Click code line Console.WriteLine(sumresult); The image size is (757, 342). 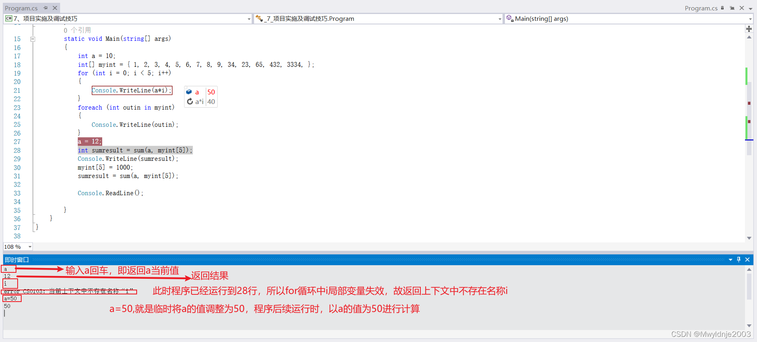128,159
